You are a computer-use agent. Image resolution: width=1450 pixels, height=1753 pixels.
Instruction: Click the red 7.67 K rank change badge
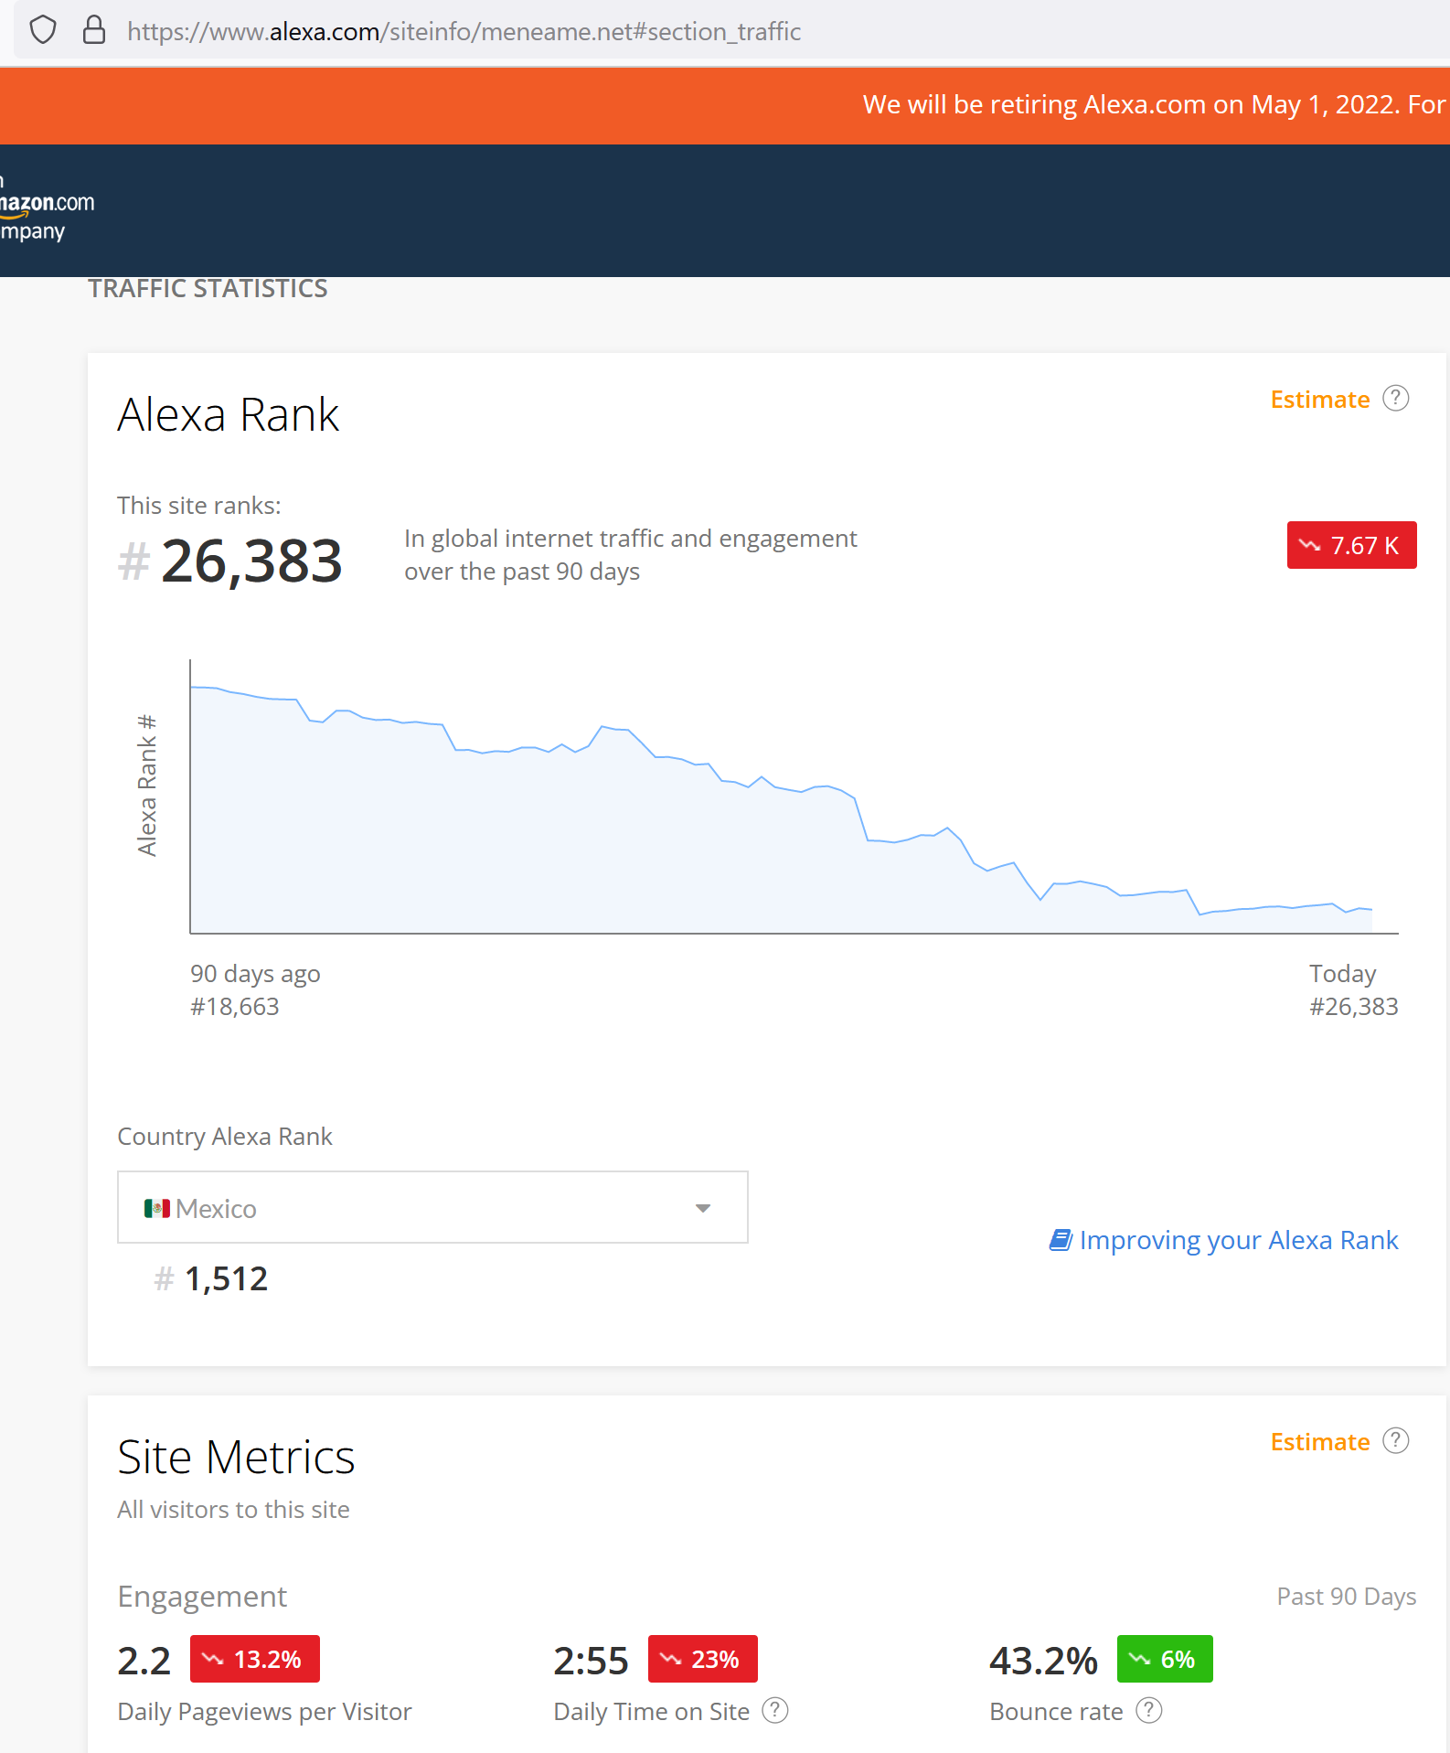(x=1351, y=545)
